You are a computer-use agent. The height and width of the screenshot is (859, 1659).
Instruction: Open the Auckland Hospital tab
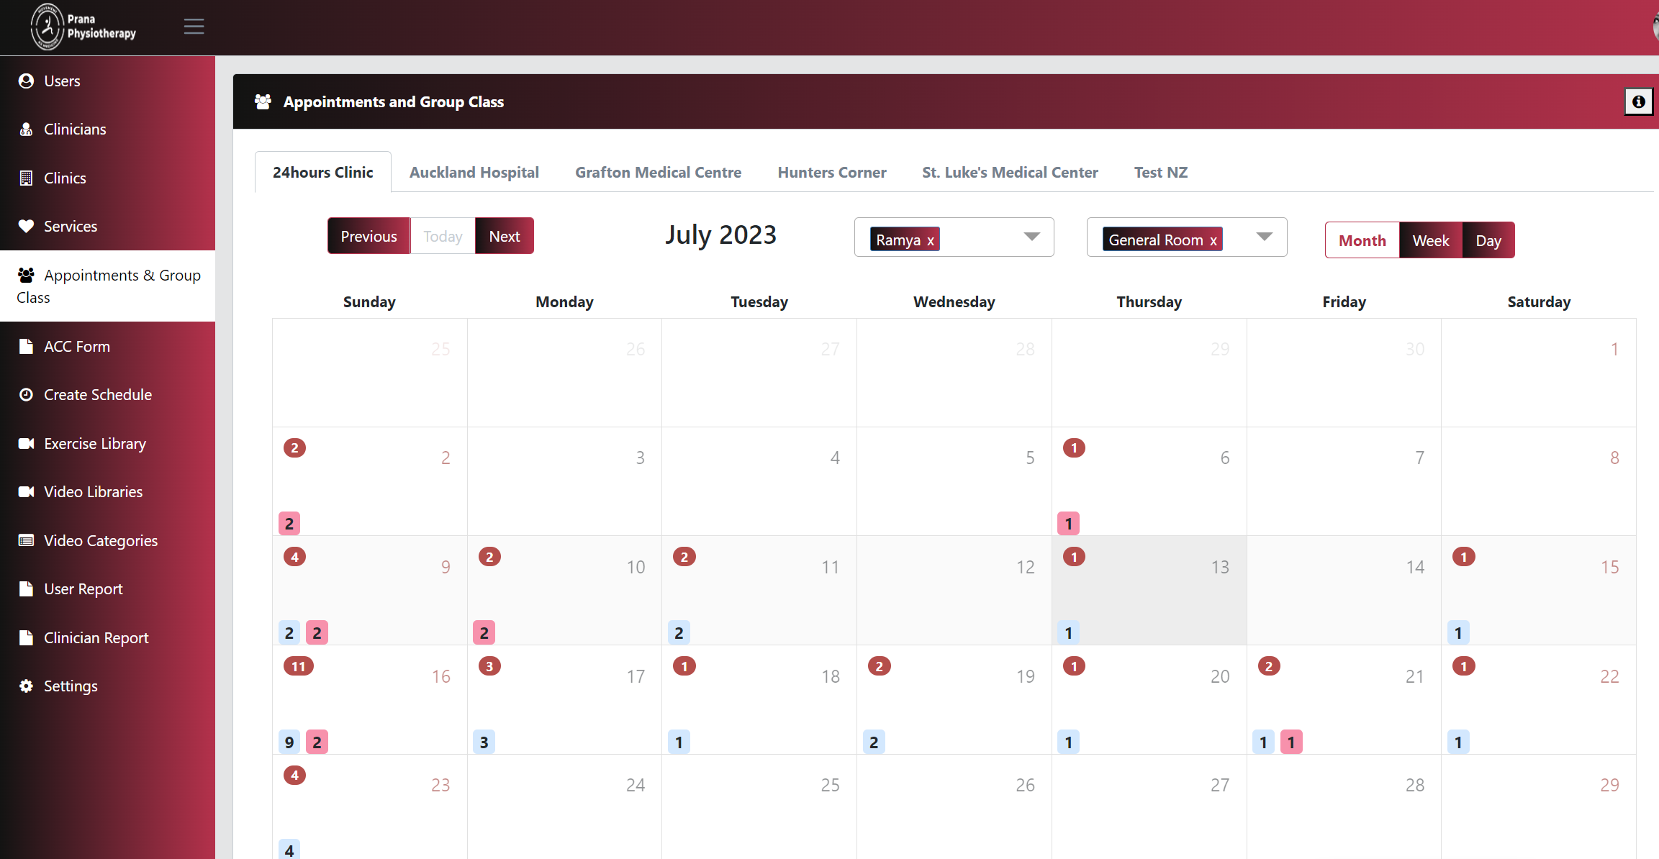click(x=474, y=173)
